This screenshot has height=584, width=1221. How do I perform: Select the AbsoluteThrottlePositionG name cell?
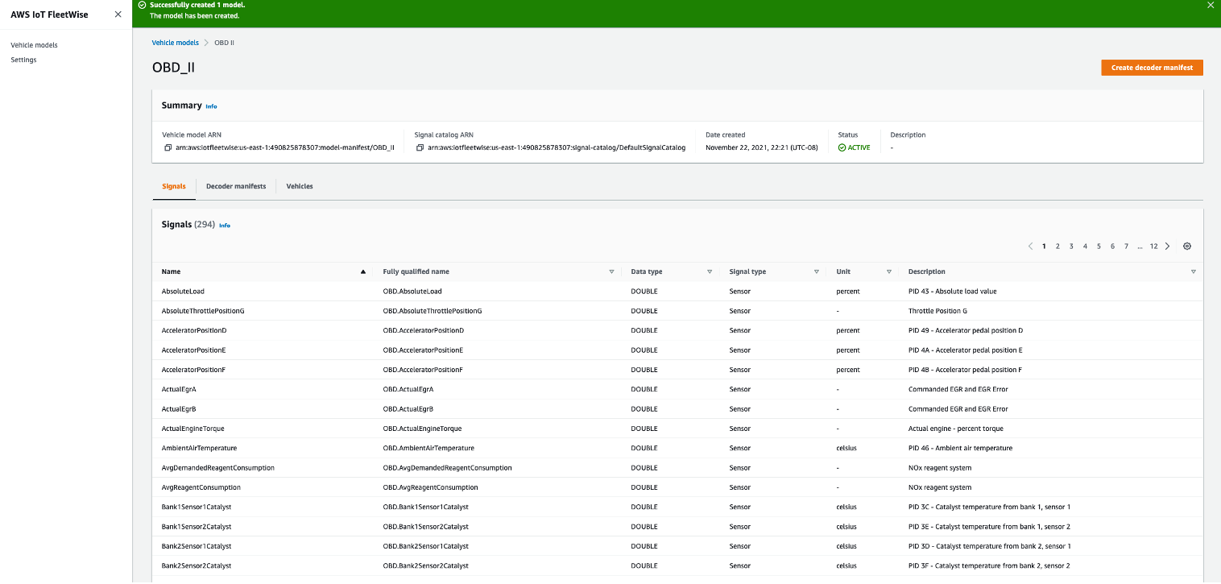point(203,311)
